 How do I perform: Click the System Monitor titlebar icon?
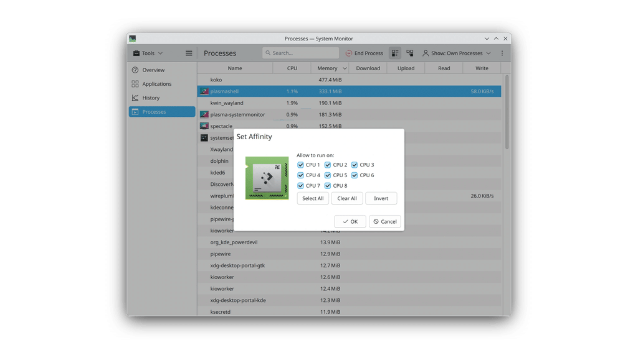(133, 39)
